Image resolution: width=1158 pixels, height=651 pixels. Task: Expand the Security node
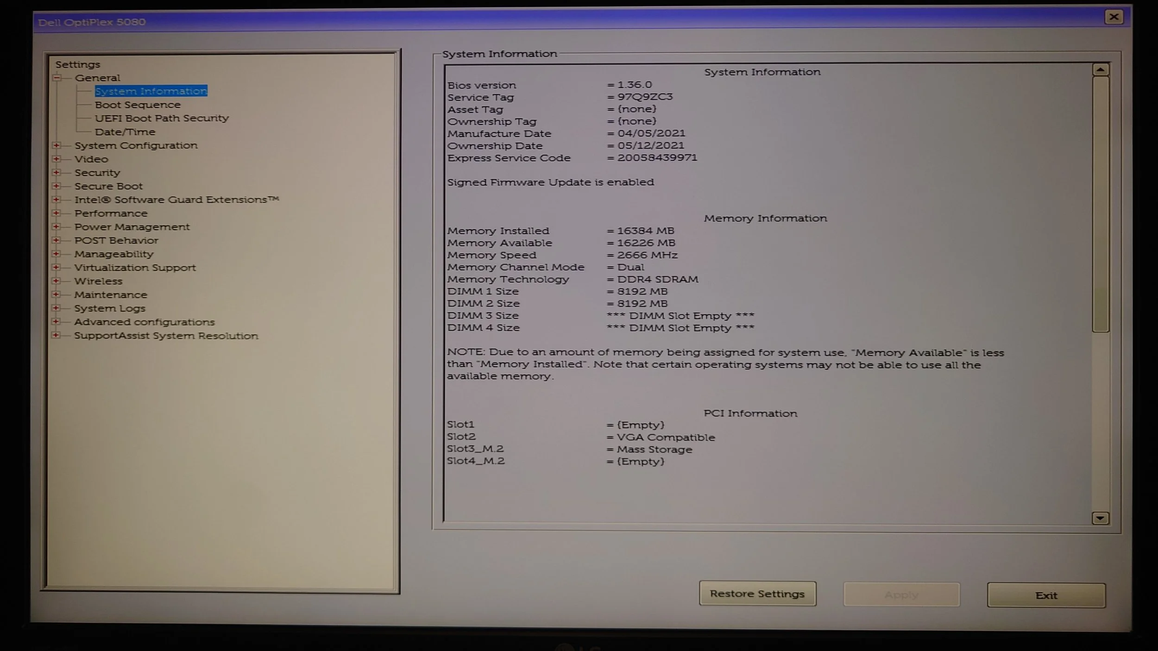57,172
